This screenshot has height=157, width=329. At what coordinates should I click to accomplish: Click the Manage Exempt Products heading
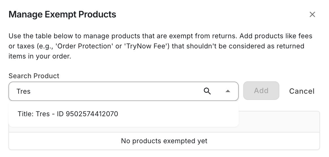click(62, 14)
